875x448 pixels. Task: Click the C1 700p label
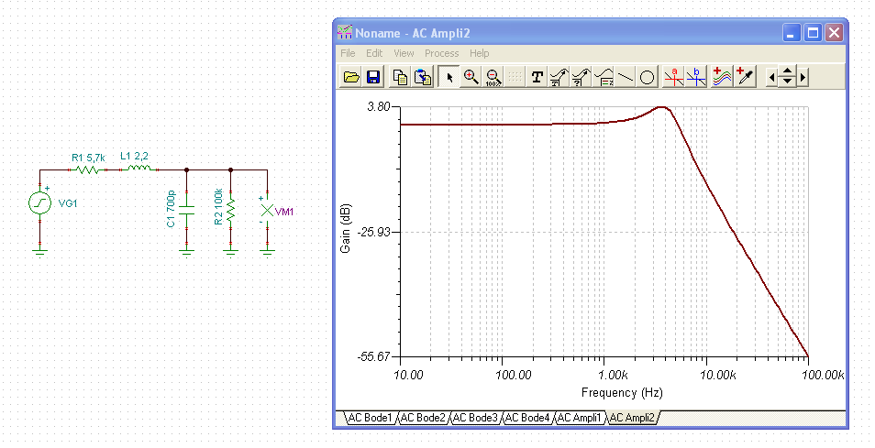171,209
